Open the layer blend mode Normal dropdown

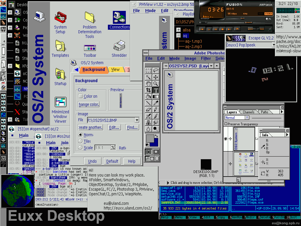pyautogui.click(x=247, y=117)
